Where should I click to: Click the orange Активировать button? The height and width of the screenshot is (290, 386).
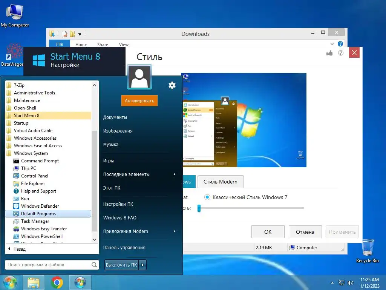139,100
